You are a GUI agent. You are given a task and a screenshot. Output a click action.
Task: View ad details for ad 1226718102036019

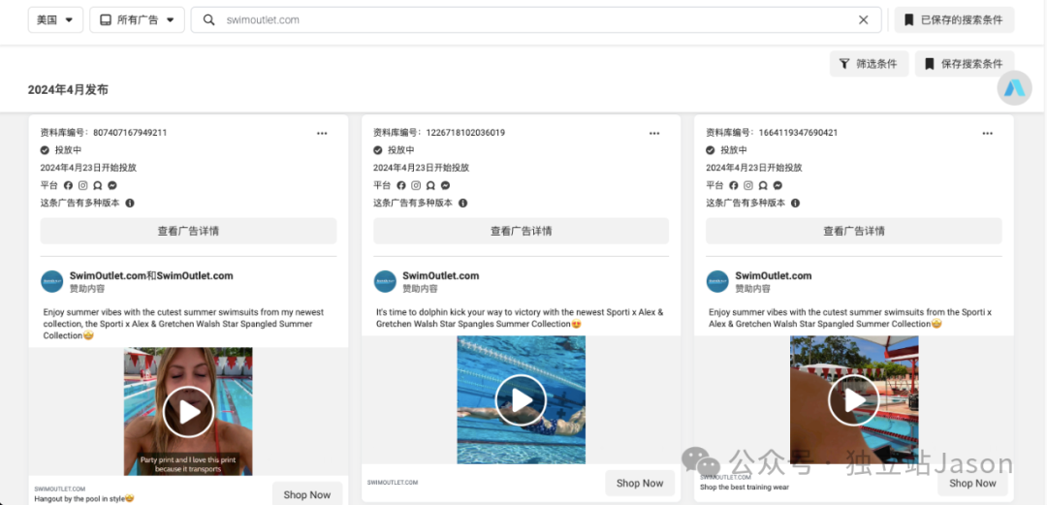[x=521, y=231]
